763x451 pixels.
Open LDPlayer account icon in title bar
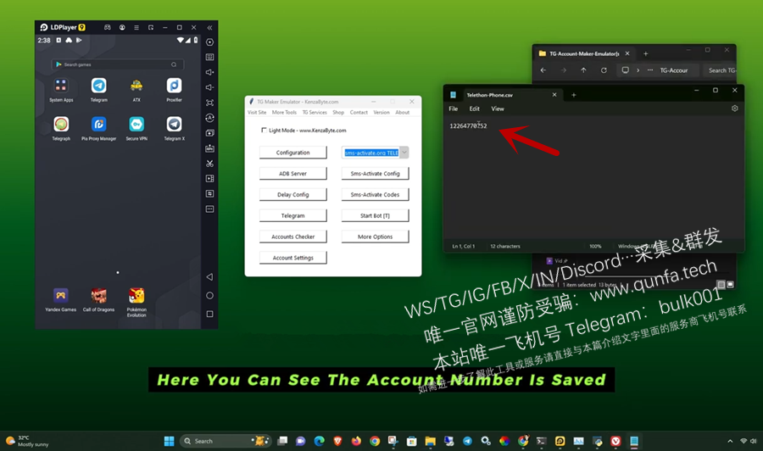click(122, 28)
